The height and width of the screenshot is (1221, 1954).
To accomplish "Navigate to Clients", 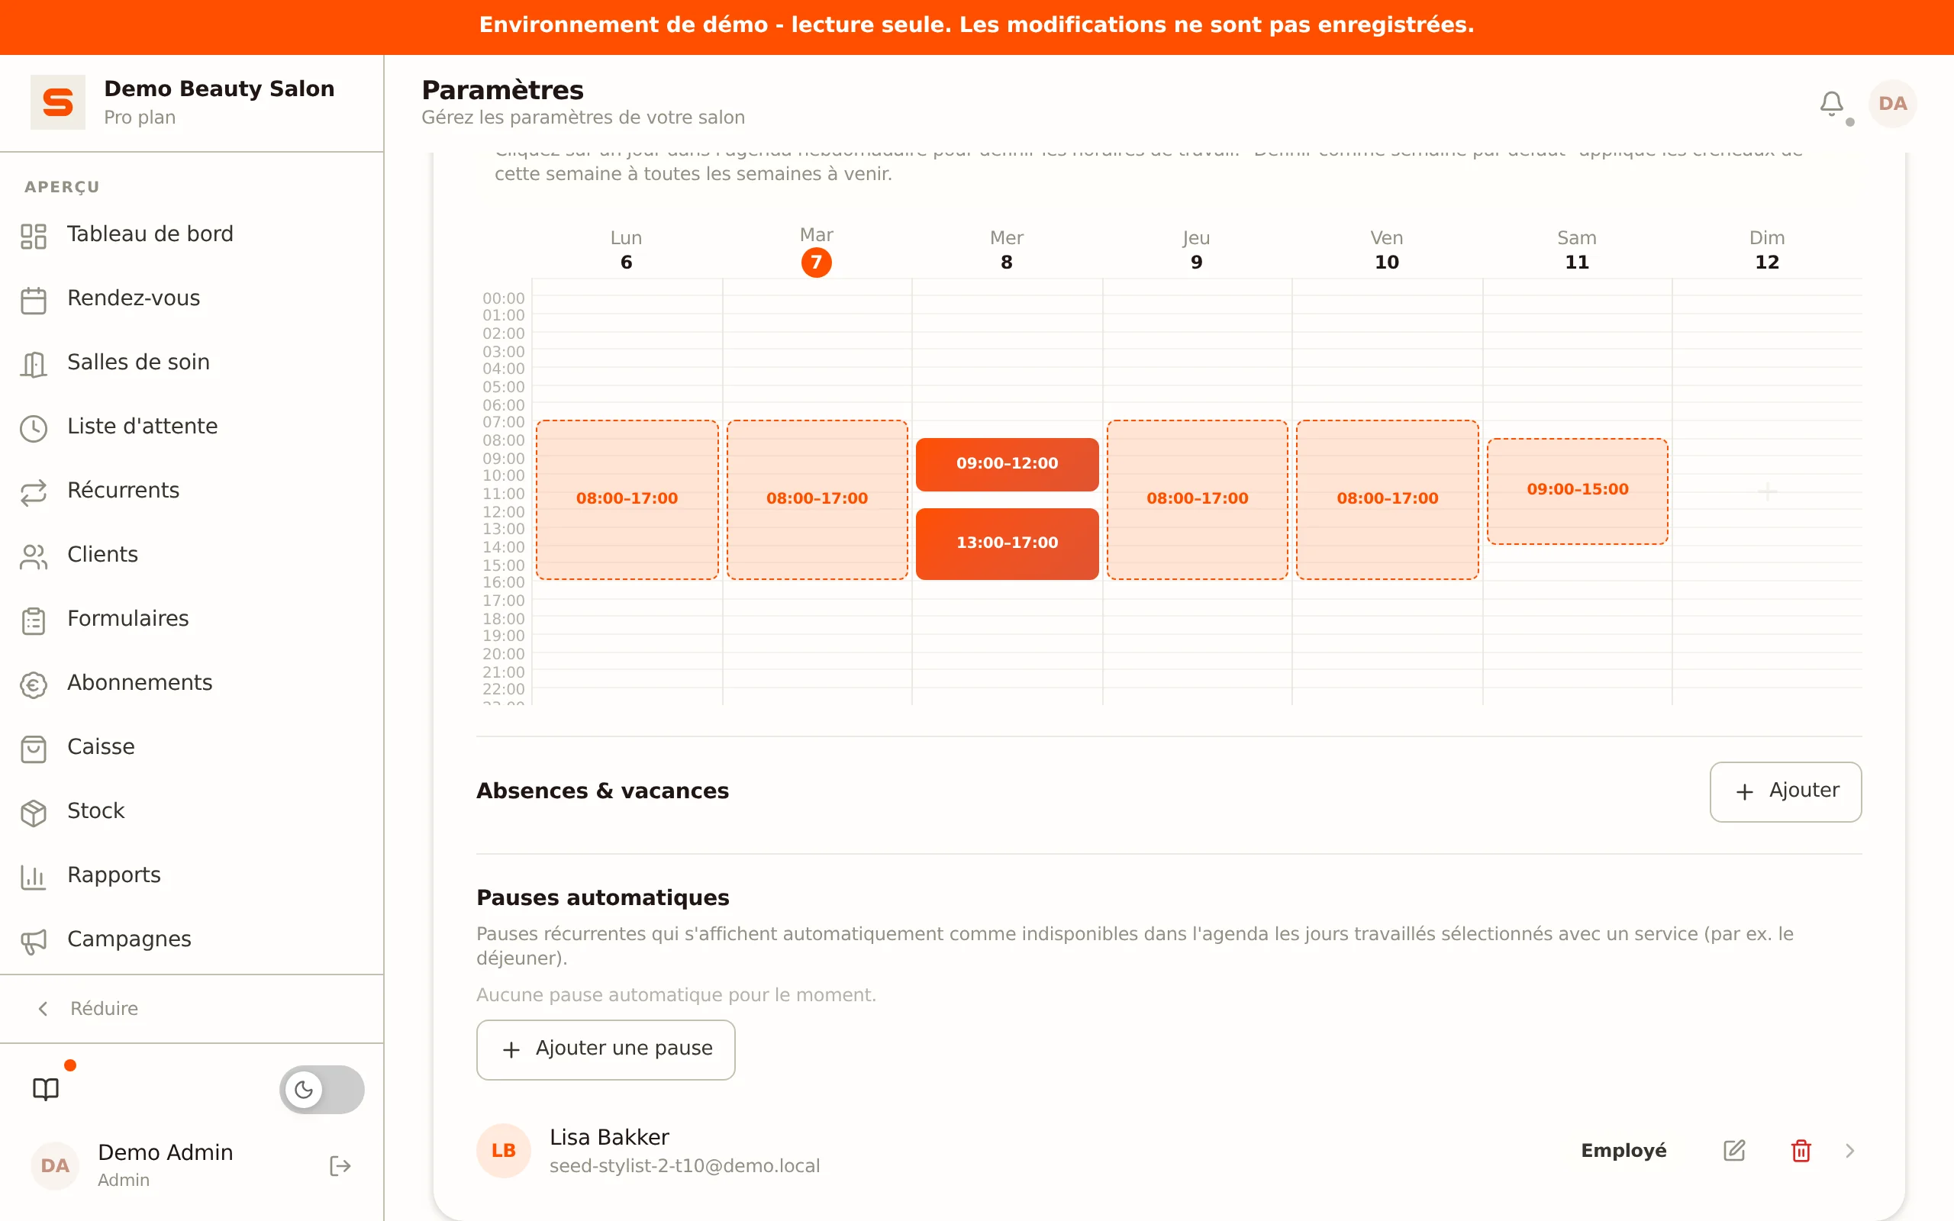I will click(x=102, y=555).
